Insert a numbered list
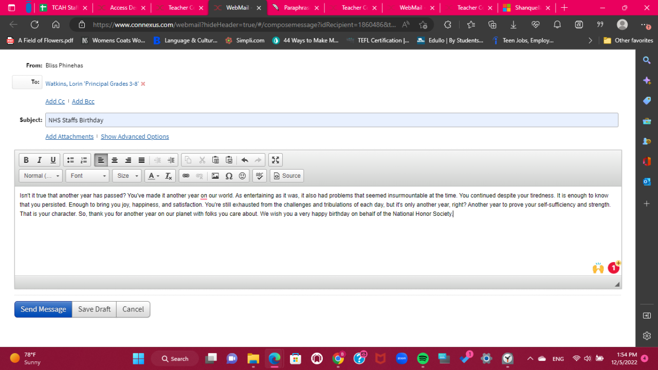Screen dimensions: 658x370 click(84, 160)
